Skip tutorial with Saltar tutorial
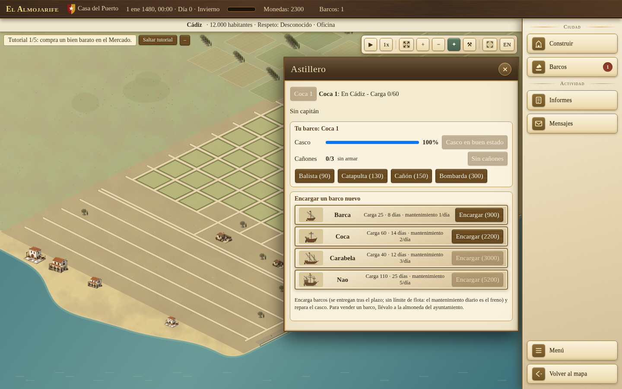622x389 pixels. point(158,40)
